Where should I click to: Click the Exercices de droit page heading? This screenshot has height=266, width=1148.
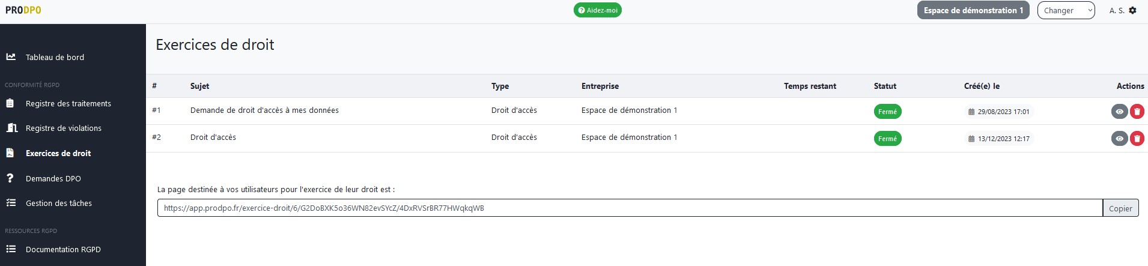click(214, 44)
